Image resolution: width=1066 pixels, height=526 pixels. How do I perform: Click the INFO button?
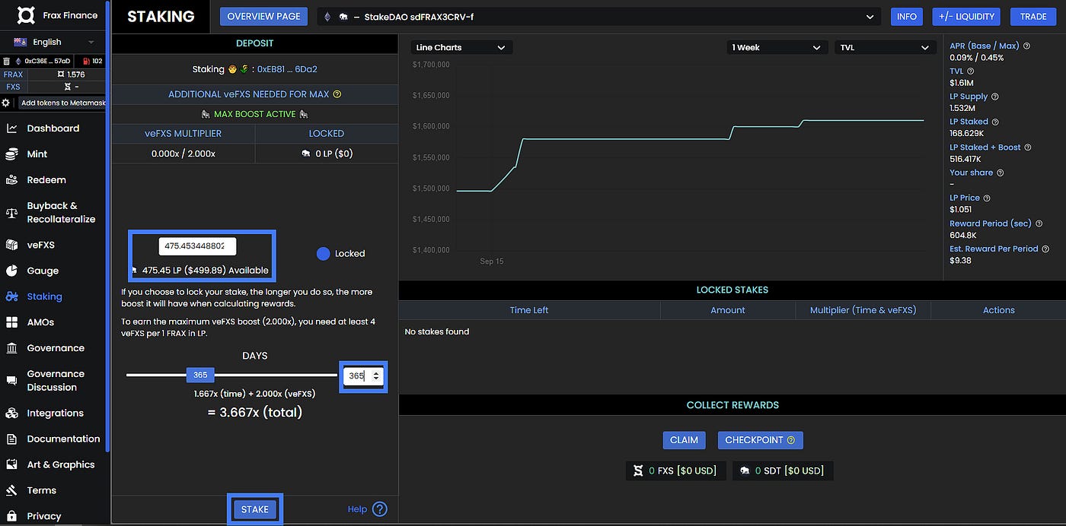pos(907,16)
